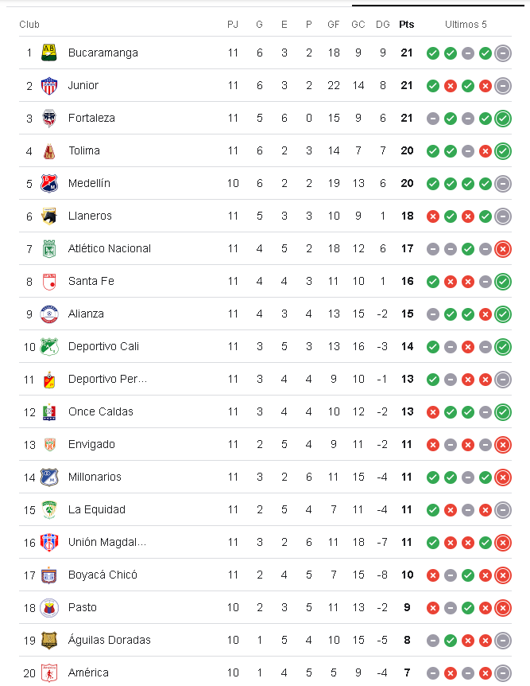
Task: Click the Medellín team badge
Action: (49, 183)
